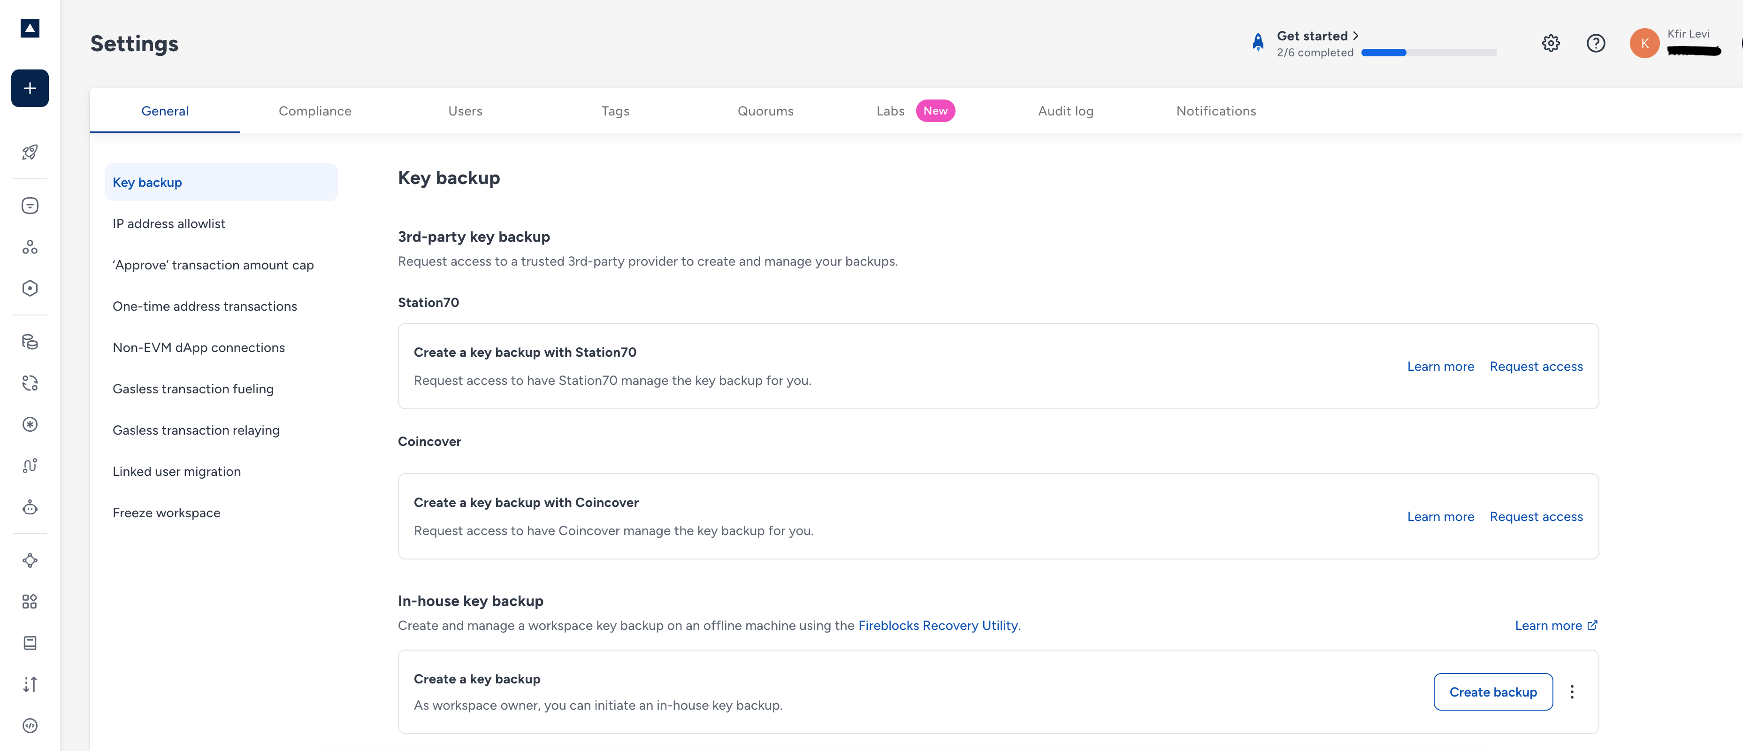The width and height of the screenshot is (1743, 751).
Task: Open the three-circles sidebar icon
Action: pos(30,247)
